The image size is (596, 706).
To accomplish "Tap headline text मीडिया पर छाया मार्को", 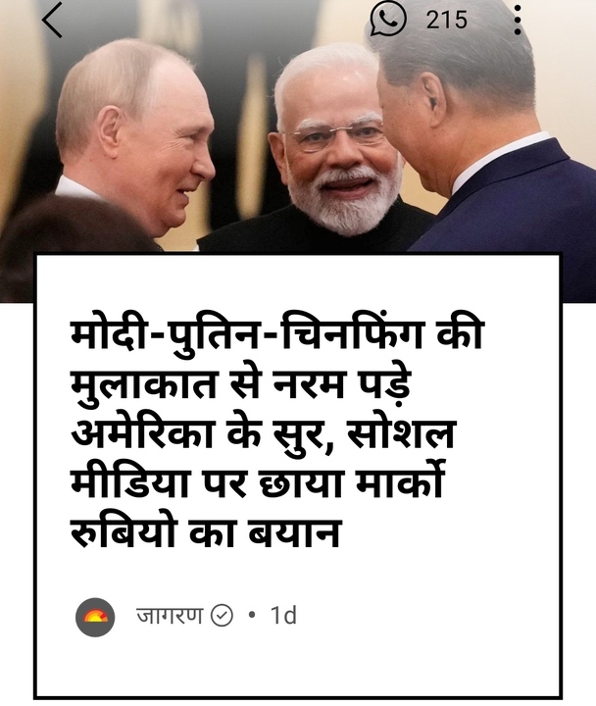I will point(258,484).
